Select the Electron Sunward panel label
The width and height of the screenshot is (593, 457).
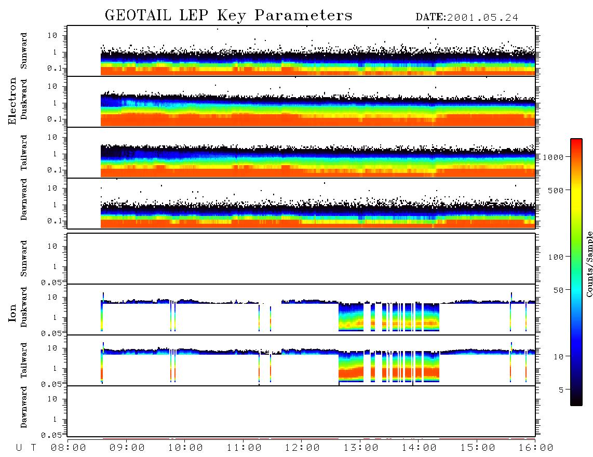[24, 51]
